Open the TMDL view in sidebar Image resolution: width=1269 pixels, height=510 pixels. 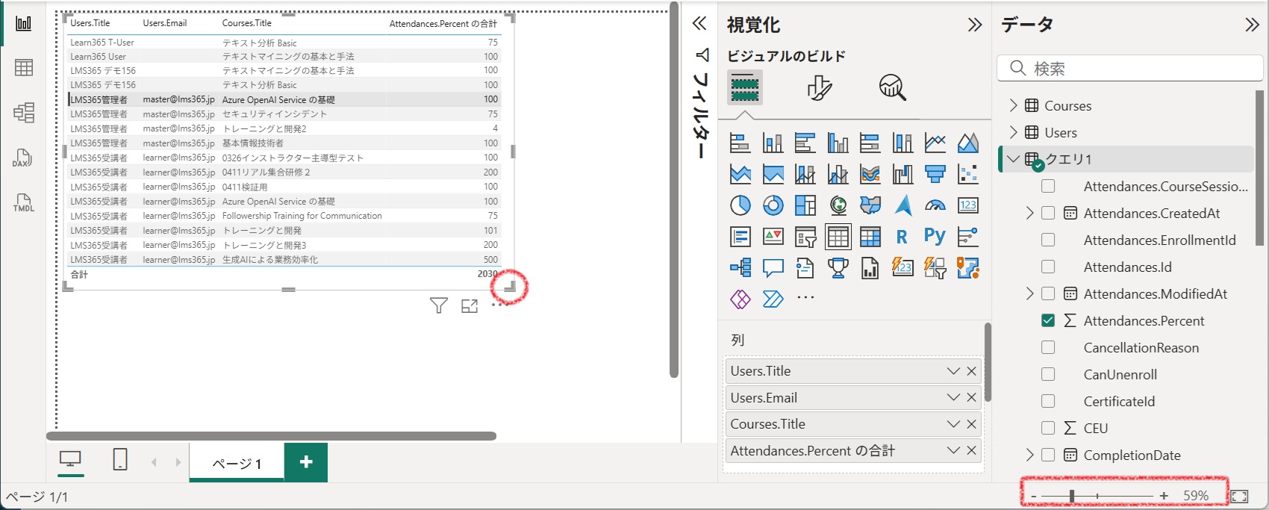pos(23,202)
